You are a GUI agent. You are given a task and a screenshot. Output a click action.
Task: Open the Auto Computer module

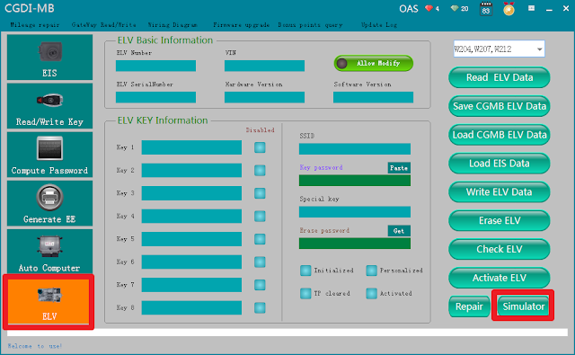pos(49,252)
